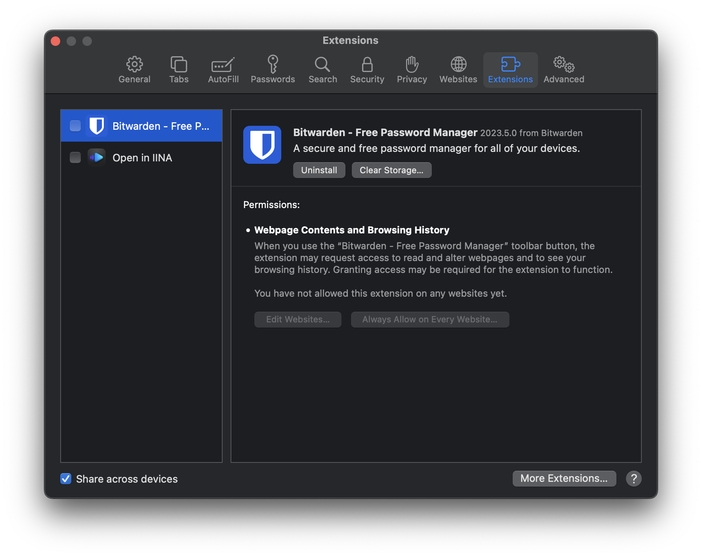702x557 pixels.
Task: Click the Clear Storage button
Action: 391,170
